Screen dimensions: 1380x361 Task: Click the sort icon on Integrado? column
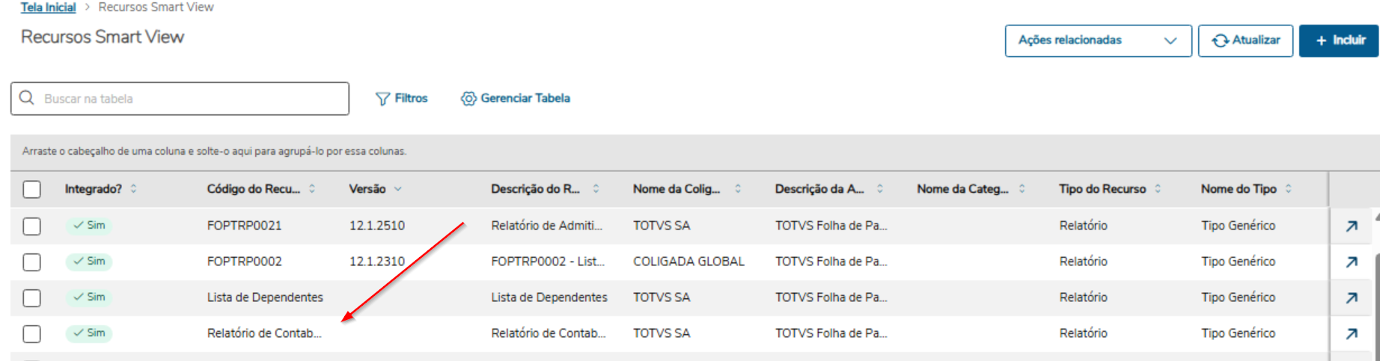(x=134, y=189)
